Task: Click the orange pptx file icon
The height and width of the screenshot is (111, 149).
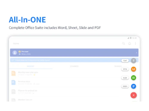Action: click(x=13, y=73)
